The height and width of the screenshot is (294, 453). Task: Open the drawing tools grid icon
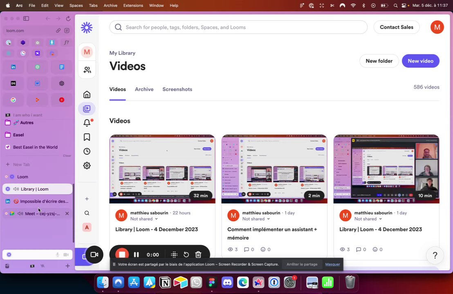pos(174,254)
